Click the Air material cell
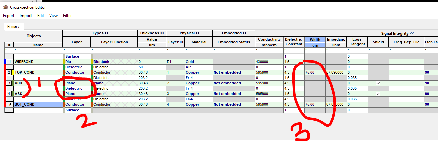Image resolution: width=438 pixels, height=141 pixels. (198, 67)
